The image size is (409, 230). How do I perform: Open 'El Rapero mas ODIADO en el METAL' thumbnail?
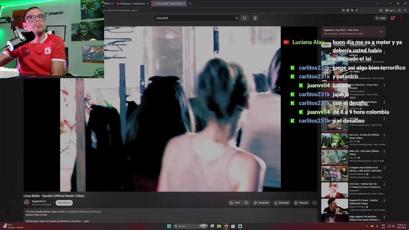tap(335, 173)
